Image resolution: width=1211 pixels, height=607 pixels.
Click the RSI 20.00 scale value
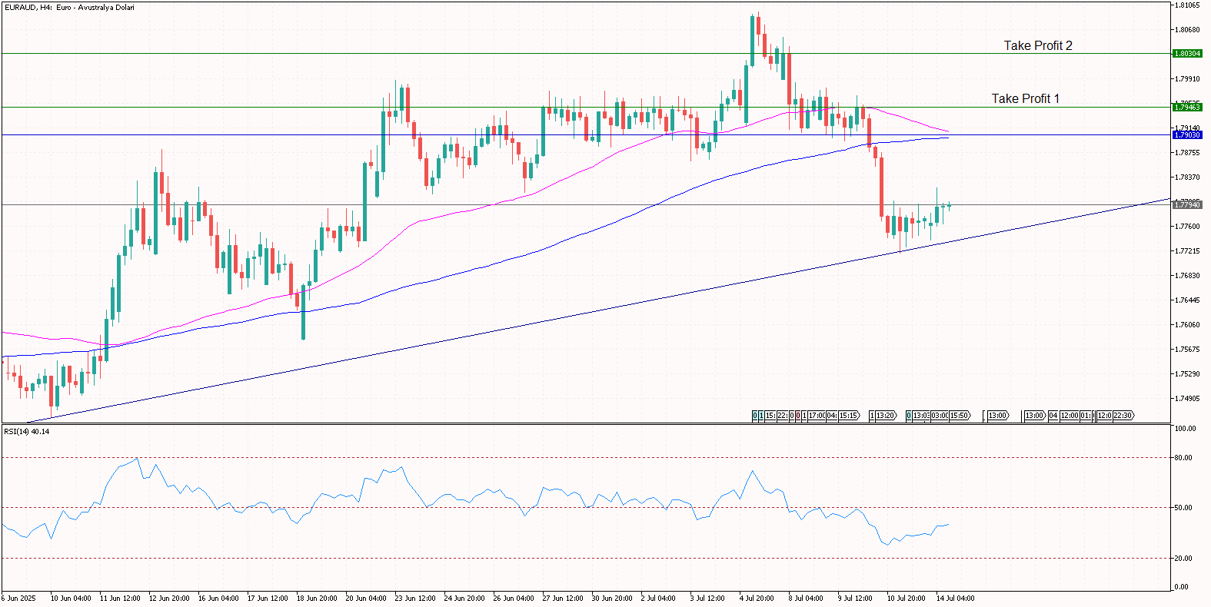pyautogui.click(x=1184, y=559)
